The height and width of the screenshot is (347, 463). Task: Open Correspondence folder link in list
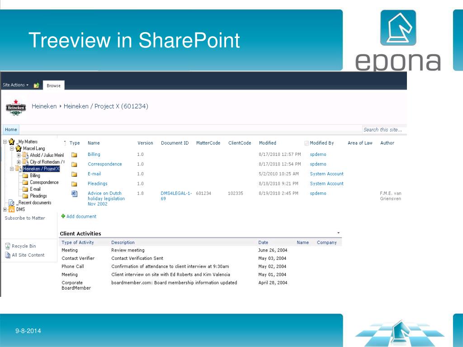pyautogui.click(x=105, y=164)
